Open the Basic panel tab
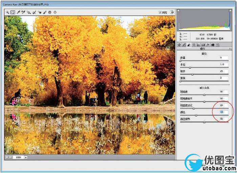This screenshot has height=173, width=237. pos(179,45)
